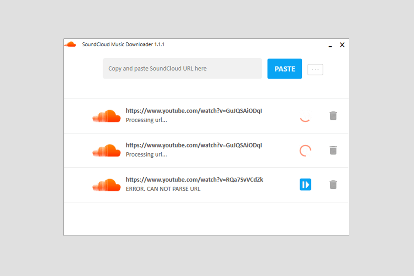
Task: Focus the SoundCloud URL input box
Action: (x=182, y=68)
